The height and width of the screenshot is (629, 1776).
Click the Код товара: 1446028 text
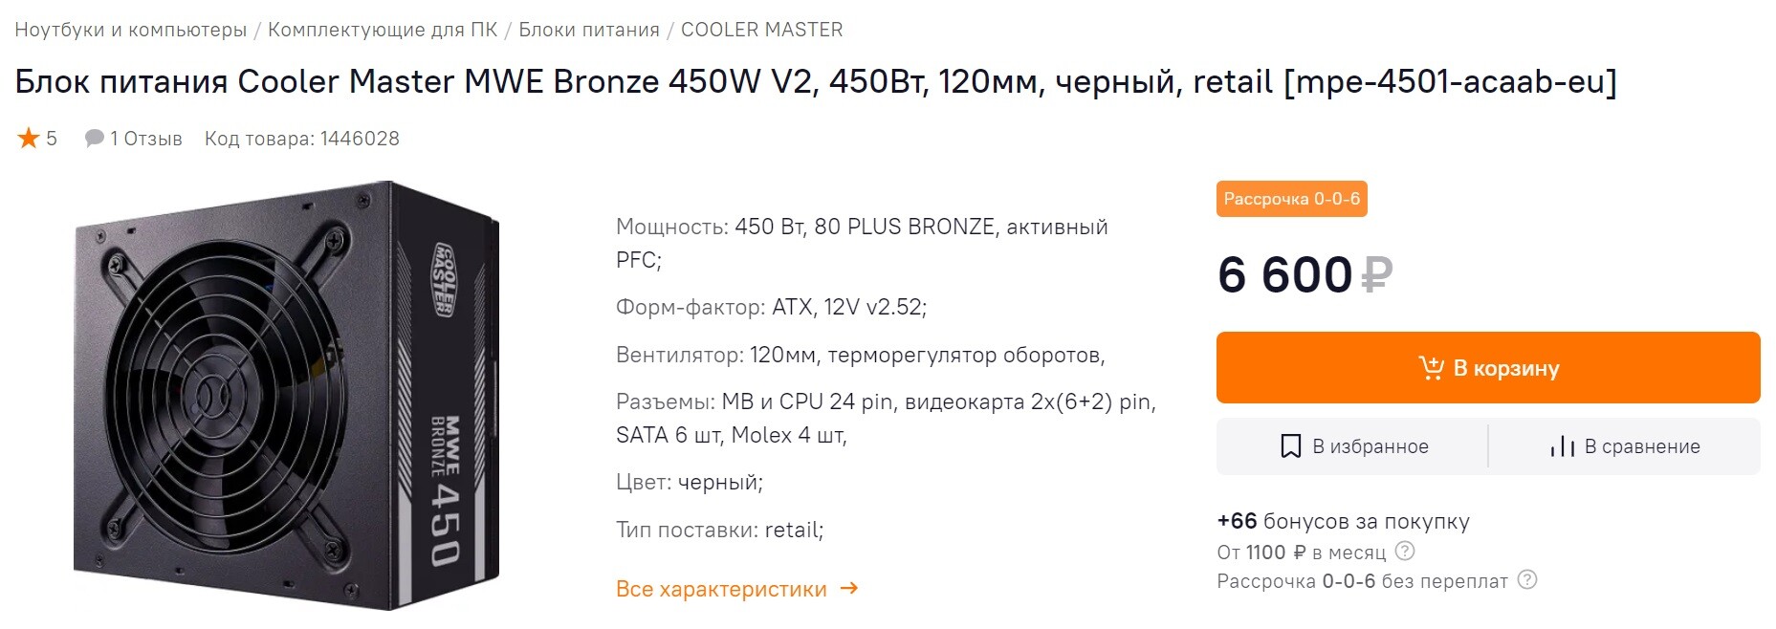coord(302,139)
